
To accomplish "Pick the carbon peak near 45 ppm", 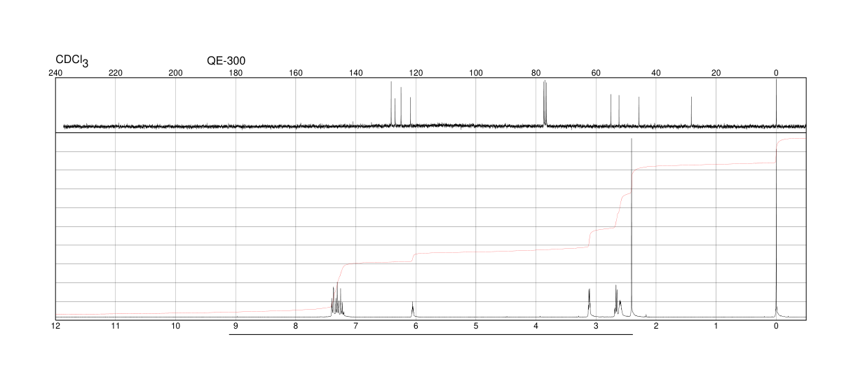I will click(639, 111).
